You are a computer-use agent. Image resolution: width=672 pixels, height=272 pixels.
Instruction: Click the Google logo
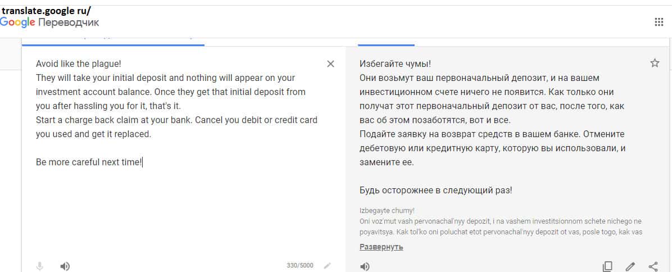(x=17, y=22)
